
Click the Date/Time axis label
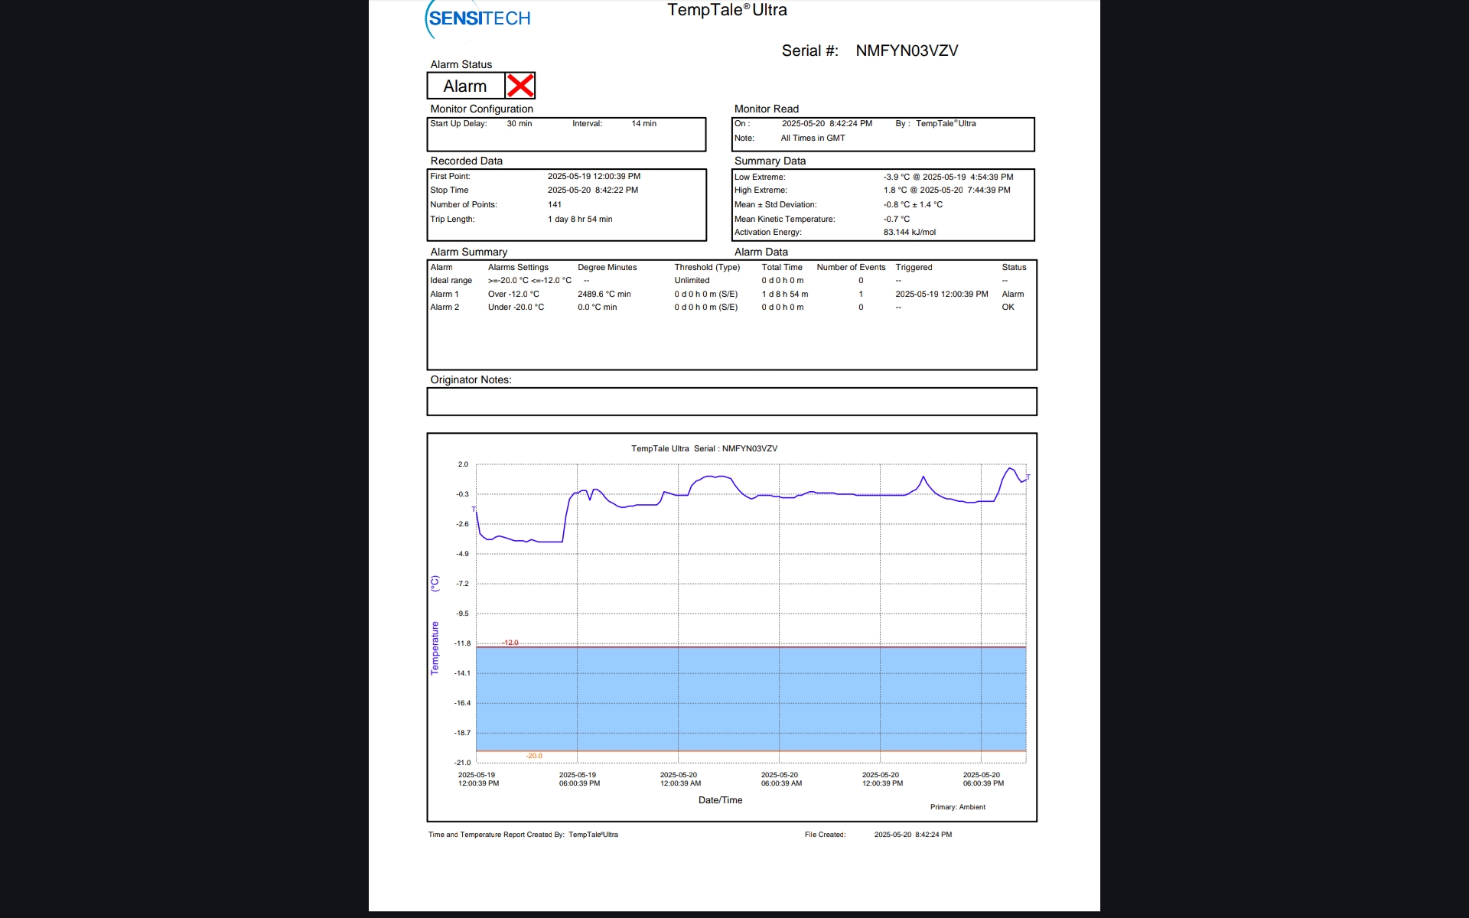tap(720, 800)
